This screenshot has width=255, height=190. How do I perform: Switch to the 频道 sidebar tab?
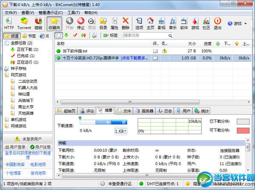tap(12, 36)
